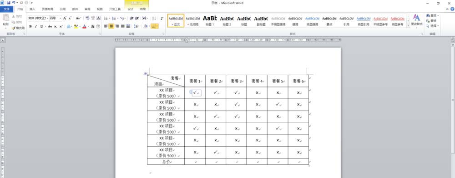The width and height of the screenshot is (455, 178).
Task: Click the 总价 cell in the table
Action: 166,162
